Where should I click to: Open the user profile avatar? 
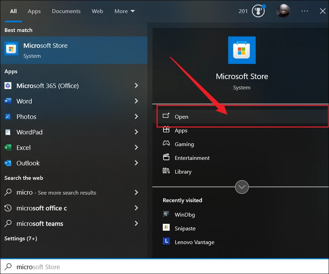(x=283, y=11)
